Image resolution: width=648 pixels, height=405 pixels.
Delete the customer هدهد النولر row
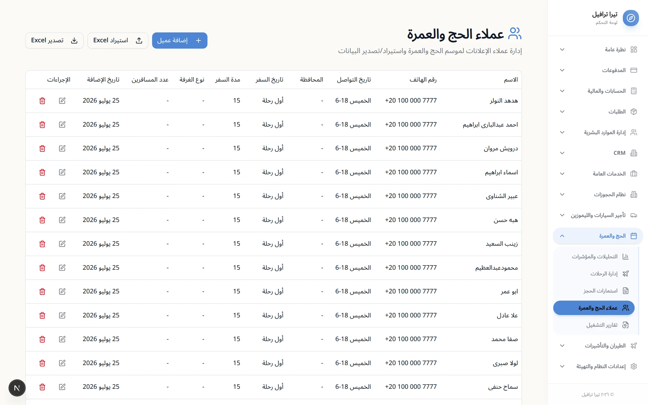(42, 101)
